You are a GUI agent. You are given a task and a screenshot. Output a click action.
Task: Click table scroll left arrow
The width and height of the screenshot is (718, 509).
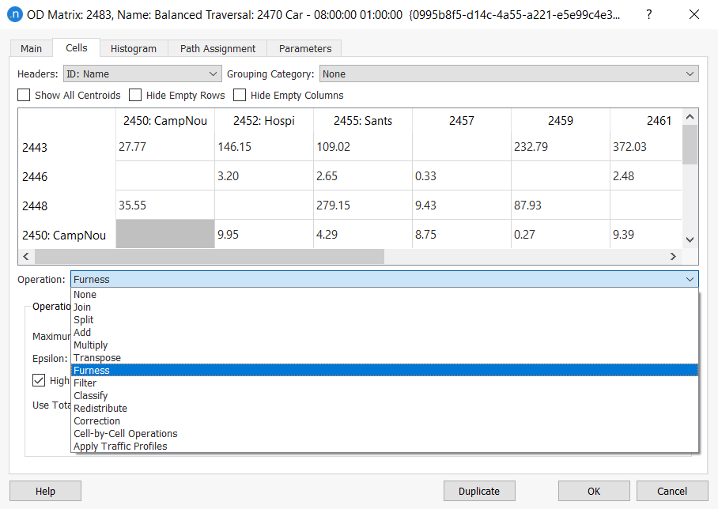pos(25,256)
